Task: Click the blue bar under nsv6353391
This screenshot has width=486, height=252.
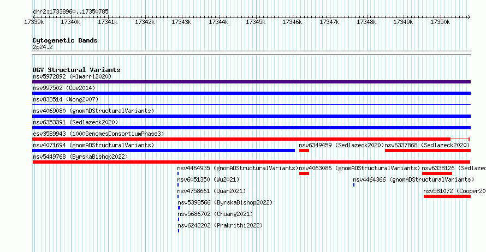Action: pos(251,128)
